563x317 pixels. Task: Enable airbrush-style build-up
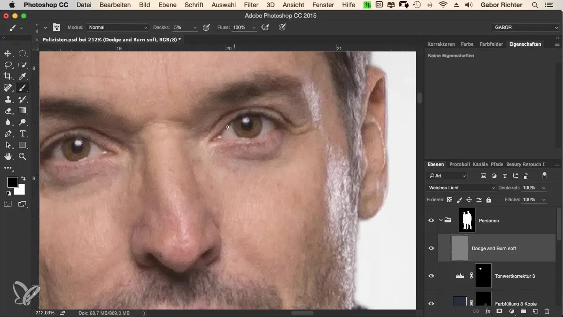click(265, 27)
